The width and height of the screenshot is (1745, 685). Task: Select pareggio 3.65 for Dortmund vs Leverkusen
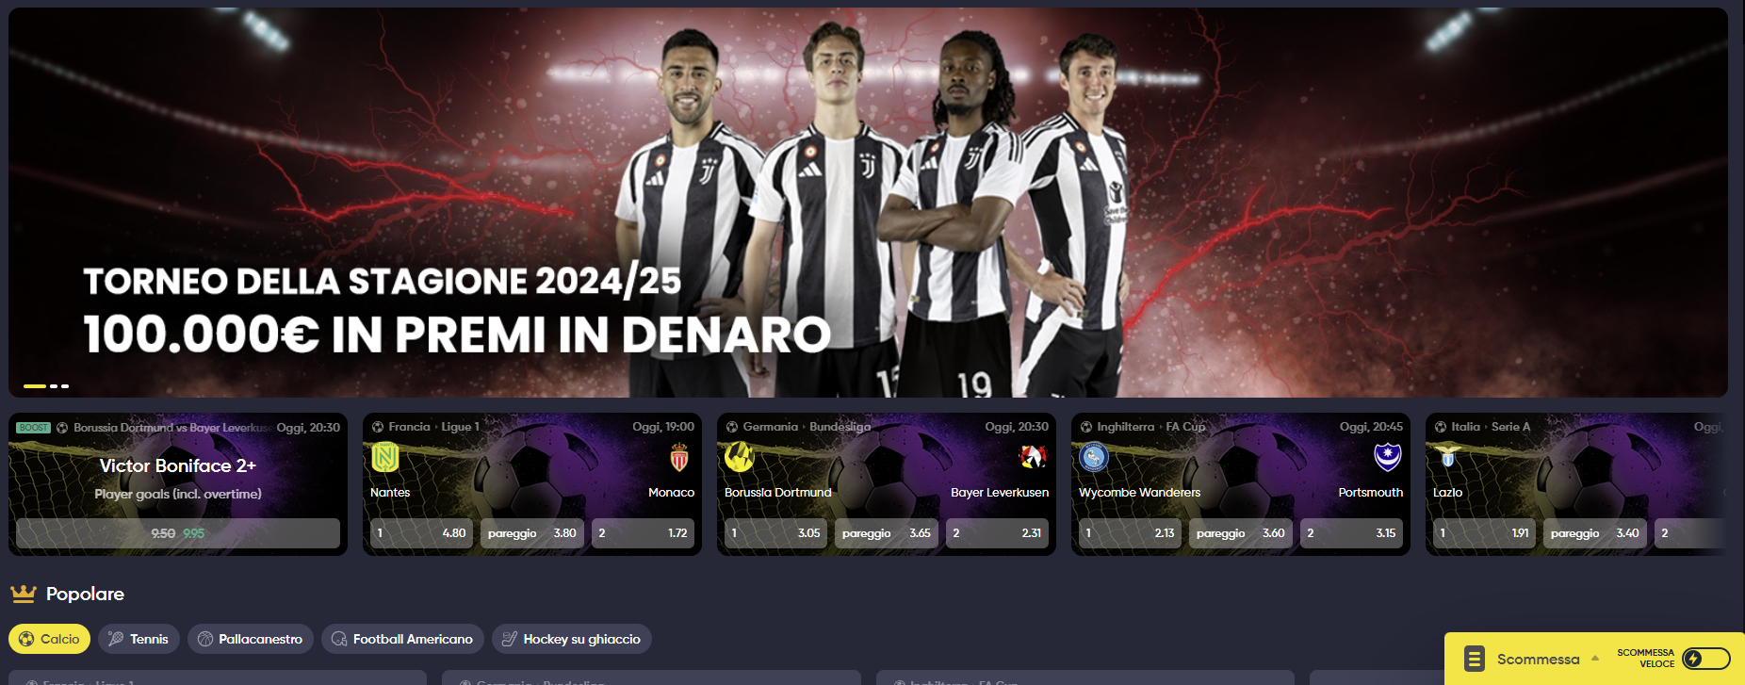887,533
